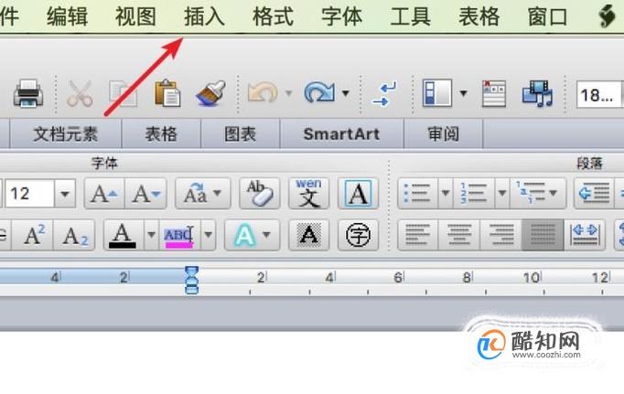Align text left
Image resolution: width=624 pixels, height=394 pixels.
(418, 235)
